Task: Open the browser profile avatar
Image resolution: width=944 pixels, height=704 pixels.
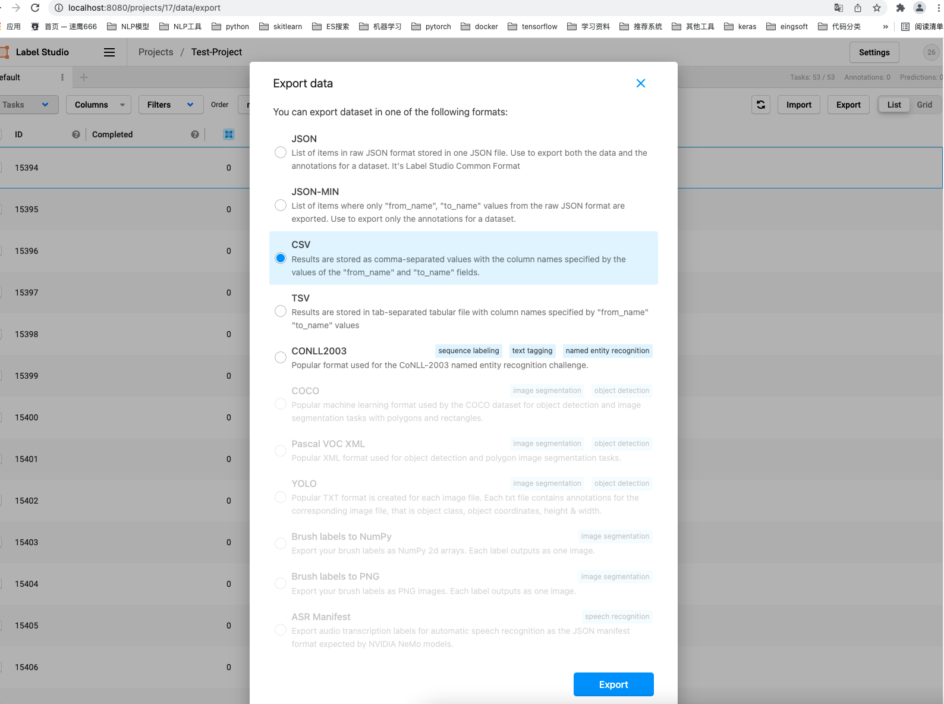Action: [x=920, y=8]
